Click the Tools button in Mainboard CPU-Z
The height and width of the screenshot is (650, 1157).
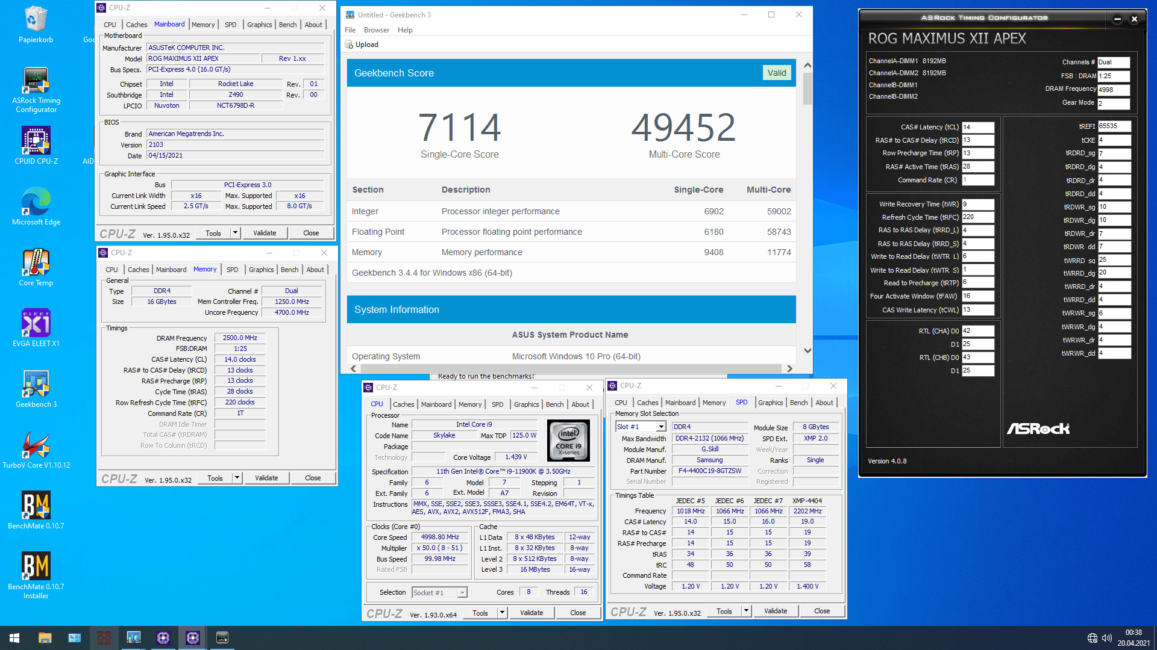[213, 233]
